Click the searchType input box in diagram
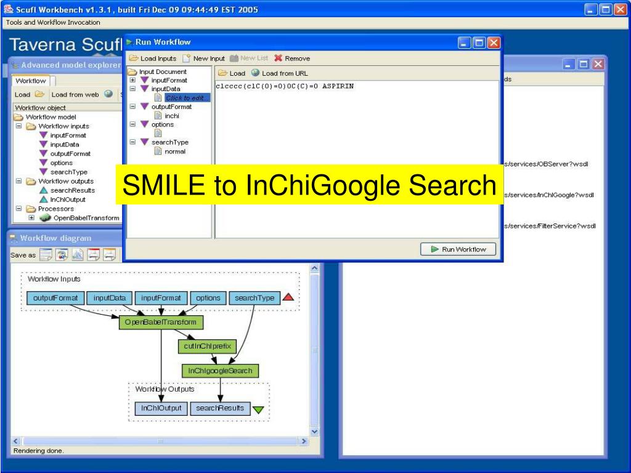Screen dimensions: 631x473 tap(254, 298)
